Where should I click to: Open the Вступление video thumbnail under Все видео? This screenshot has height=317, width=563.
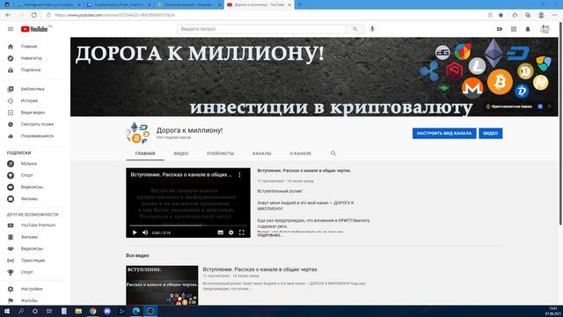(162, 285)
